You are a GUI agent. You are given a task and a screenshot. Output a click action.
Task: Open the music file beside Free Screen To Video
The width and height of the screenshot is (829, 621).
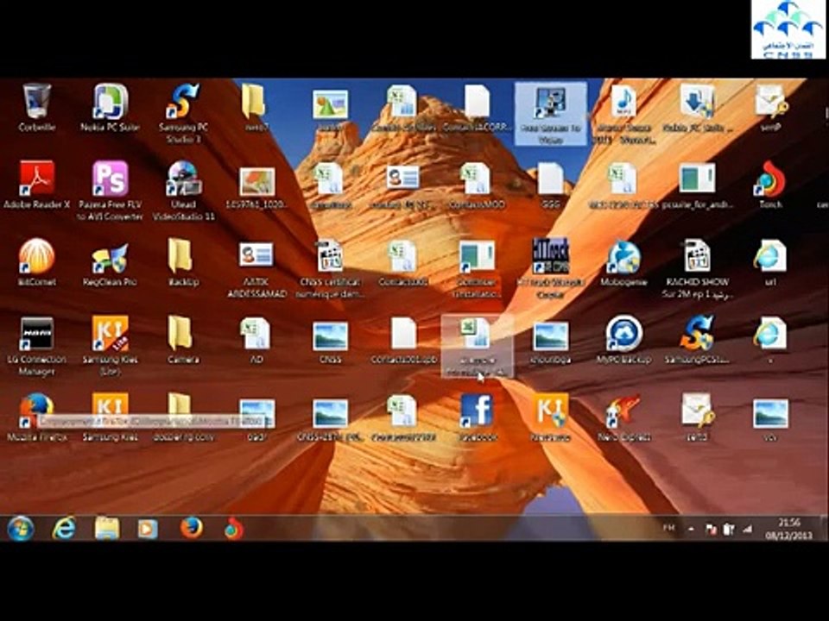click(623, 114)
